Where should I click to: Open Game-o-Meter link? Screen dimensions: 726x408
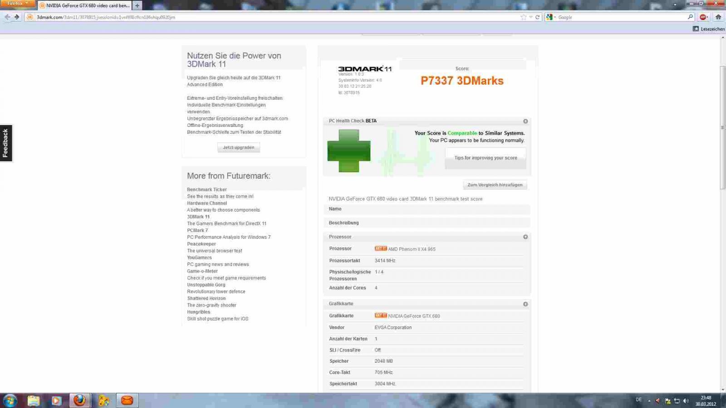(x=202, y=271)
